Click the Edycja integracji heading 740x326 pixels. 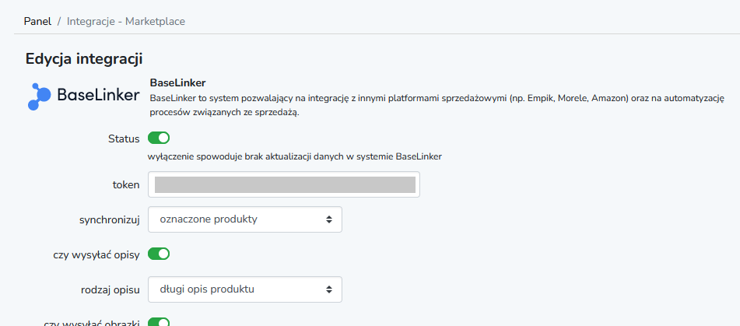(x=84, y=59)
